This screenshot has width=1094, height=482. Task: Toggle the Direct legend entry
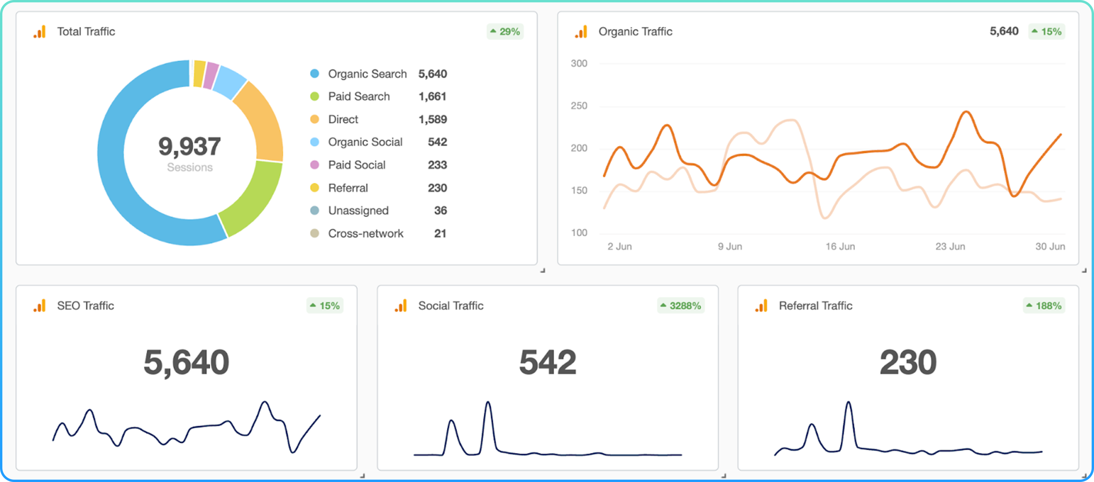(343, 119)
